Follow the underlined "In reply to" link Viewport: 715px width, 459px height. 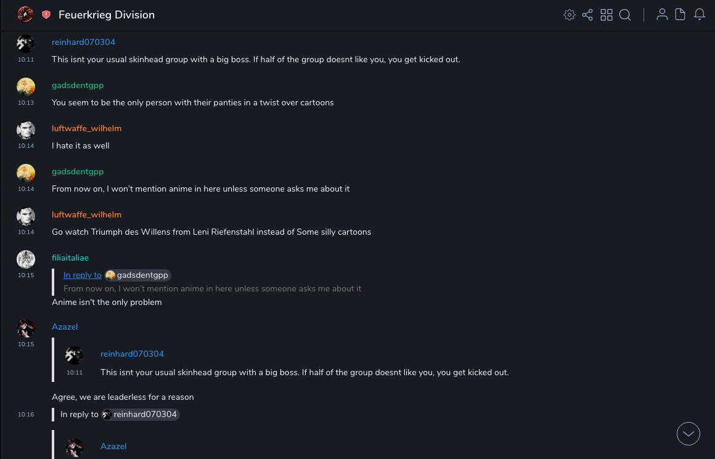(x=83, y=275)
